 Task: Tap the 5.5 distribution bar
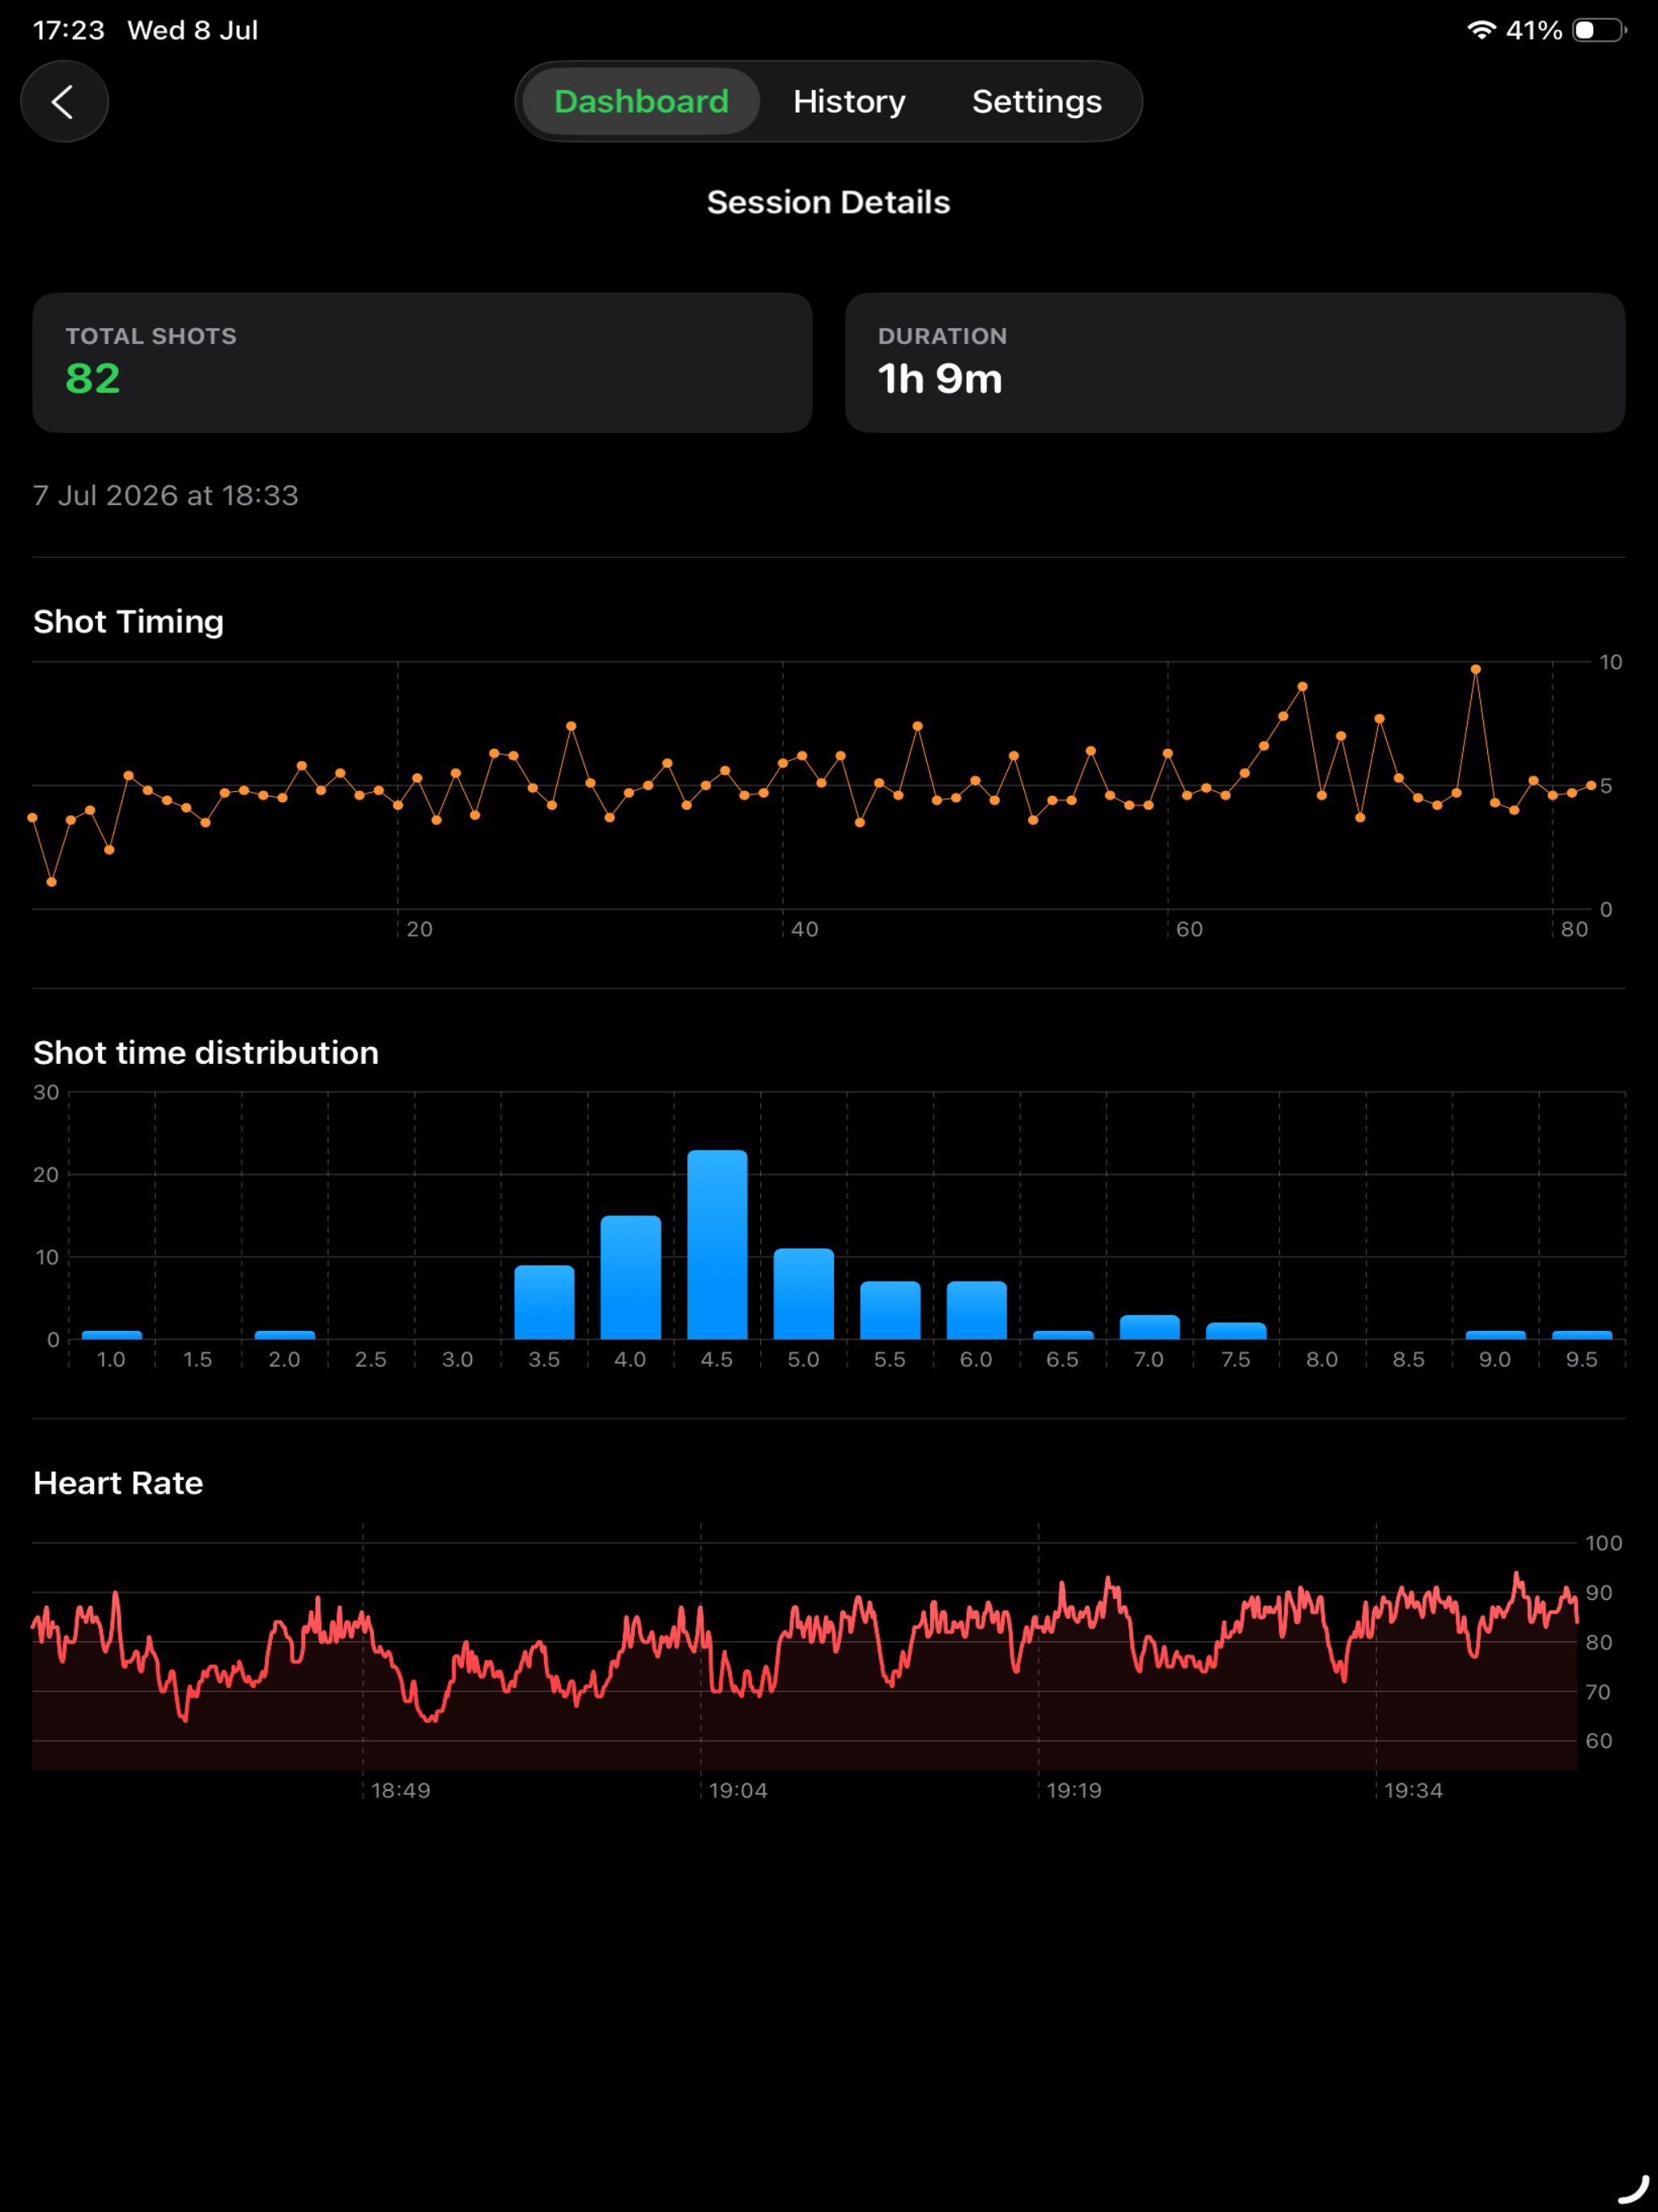[890, 1310]
